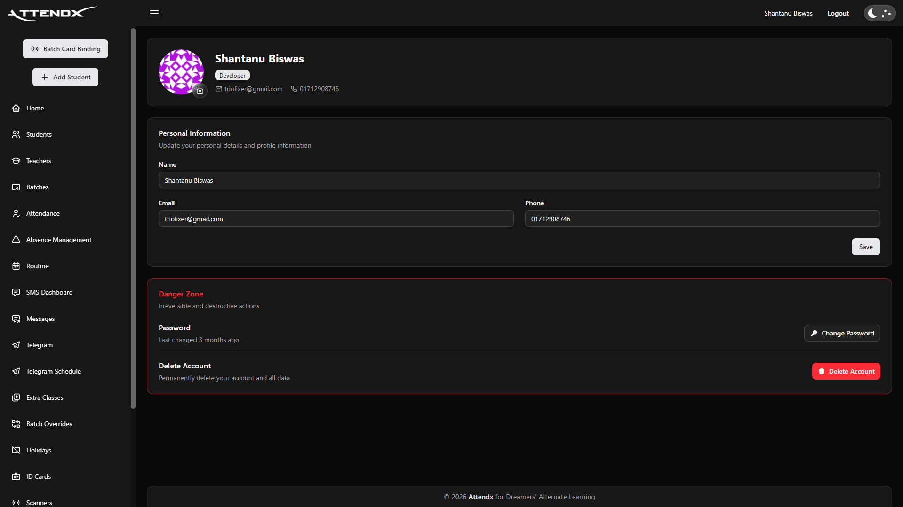The image size is (903, 507).
Task: Click the Add Student button
Action: click(65, 77)
